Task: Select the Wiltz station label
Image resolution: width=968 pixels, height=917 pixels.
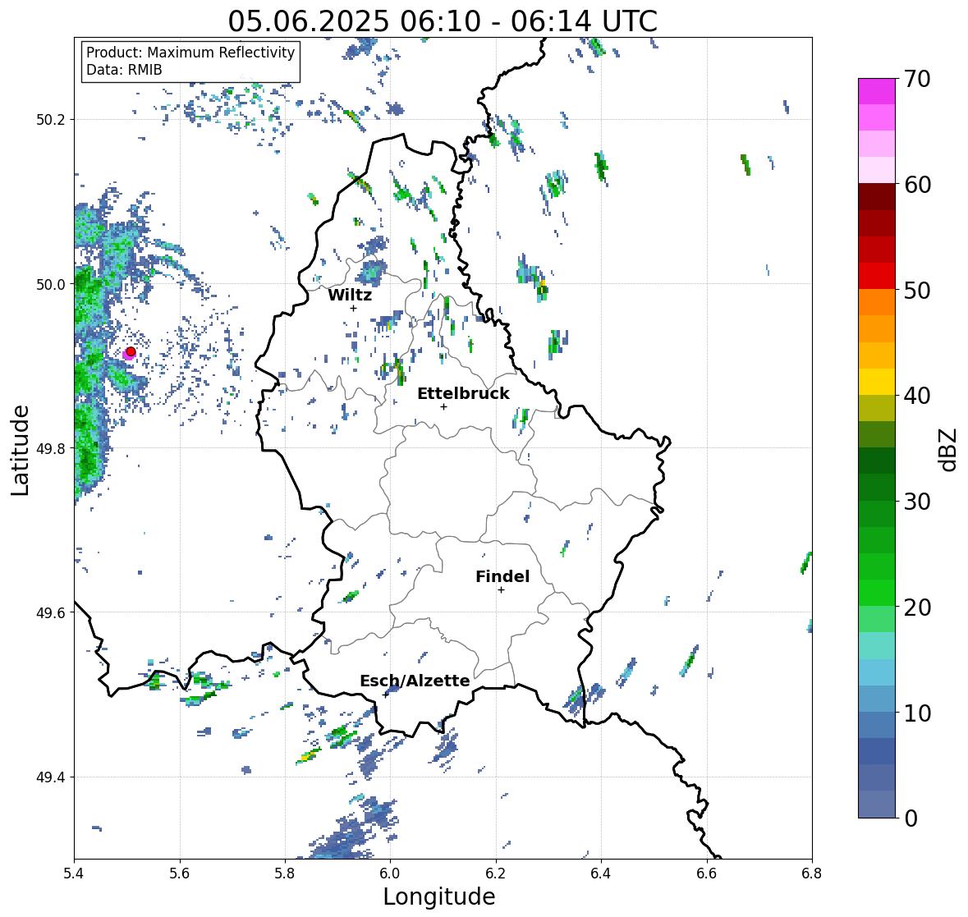Action: click(350, 295)
